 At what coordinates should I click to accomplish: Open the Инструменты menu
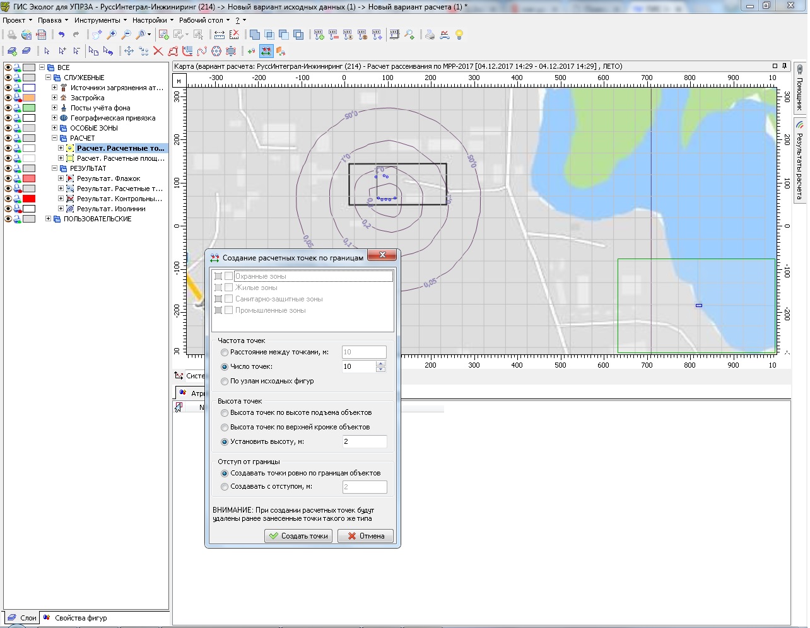click(x=97, y=20)
